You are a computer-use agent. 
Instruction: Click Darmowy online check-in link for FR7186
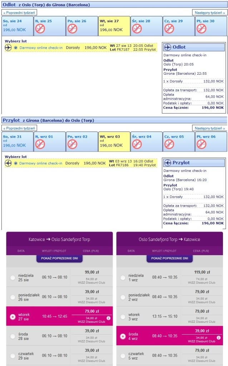(41, 163)
